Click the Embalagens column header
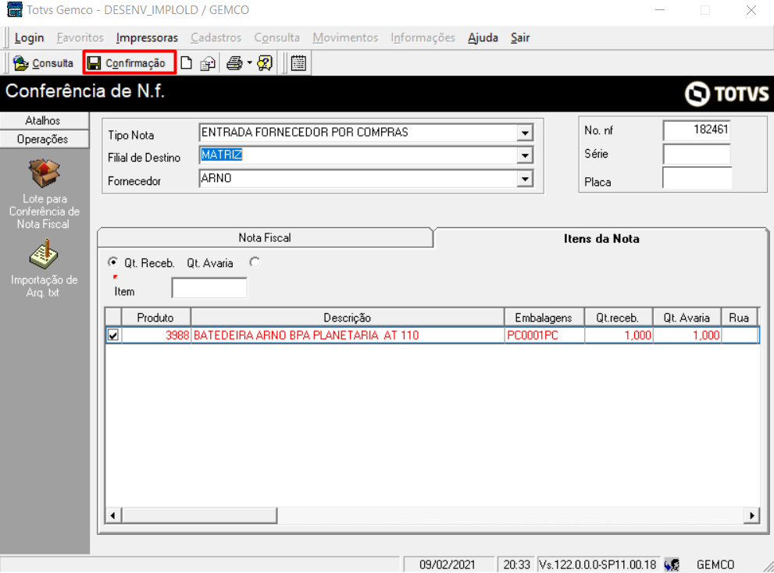Viewport: 774px width, 573px height. point(544,318)
